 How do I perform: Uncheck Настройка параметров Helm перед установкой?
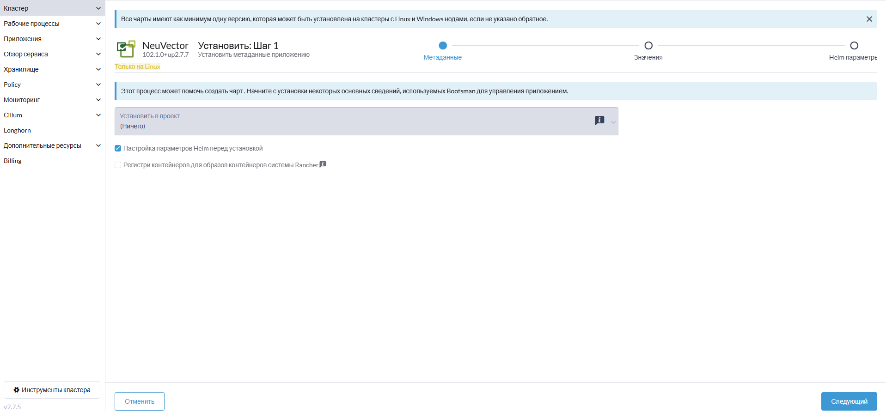(118, 148)
